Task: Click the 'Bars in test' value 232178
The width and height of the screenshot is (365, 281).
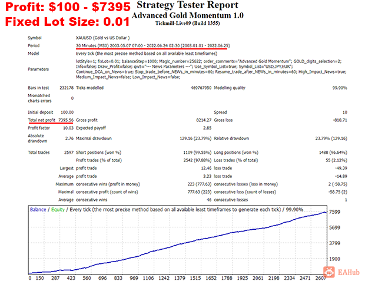Action: (67, 88)
